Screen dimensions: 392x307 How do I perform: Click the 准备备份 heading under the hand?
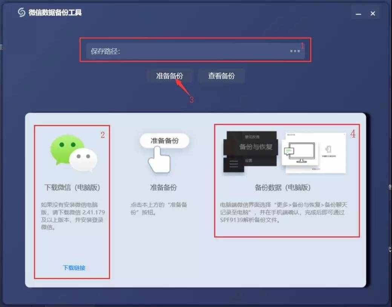point(164,187)
